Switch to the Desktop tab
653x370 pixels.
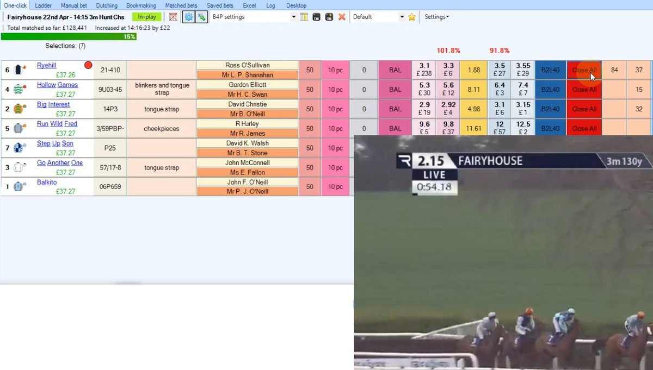(296, 5)
